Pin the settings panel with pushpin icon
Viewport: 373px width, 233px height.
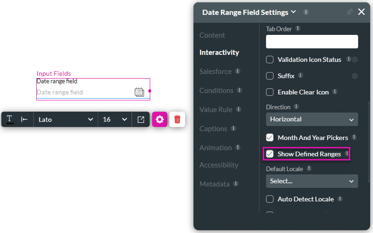[350, 12]
